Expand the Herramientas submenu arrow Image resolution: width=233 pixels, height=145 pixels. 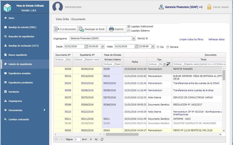[45, 110]
